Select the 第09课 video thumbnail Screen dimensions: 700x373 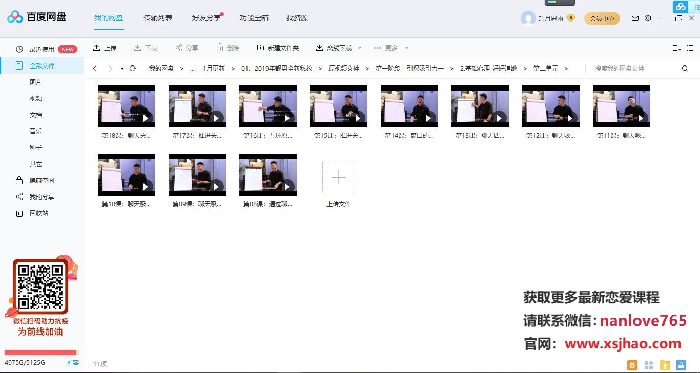point(197,175)
